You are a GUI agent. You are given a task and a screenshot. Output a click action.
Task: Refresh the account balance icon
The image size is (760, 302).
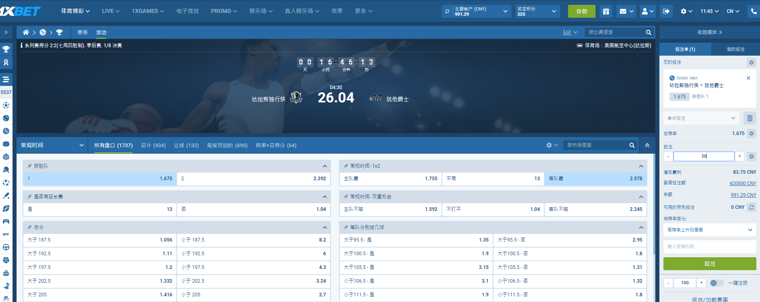pos(447,11)
